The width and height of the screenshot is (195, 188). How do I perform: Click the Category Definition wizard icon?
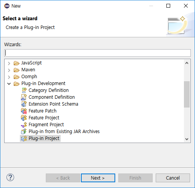(x=24, y=90)
